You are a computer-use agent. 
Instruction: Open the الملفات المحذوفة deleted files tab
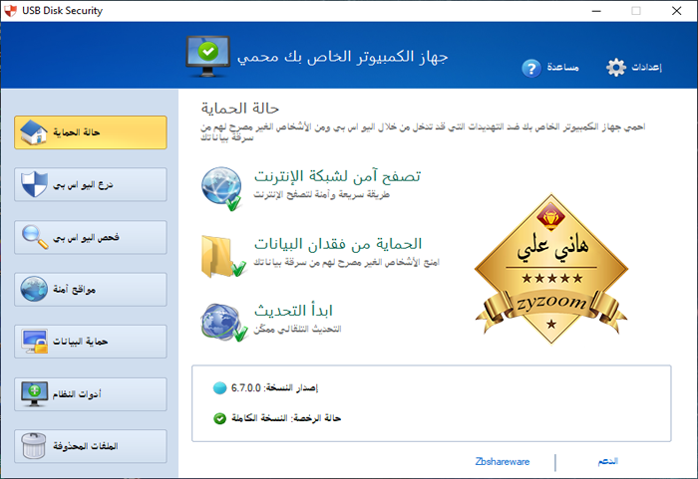[x=91, y=446]
